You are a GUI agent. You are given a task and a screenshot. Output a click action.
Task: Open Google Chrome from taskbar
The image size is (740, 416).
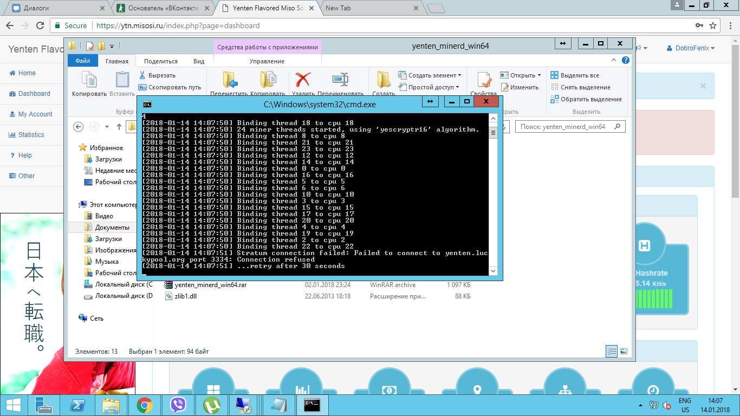tap(144, 405)
